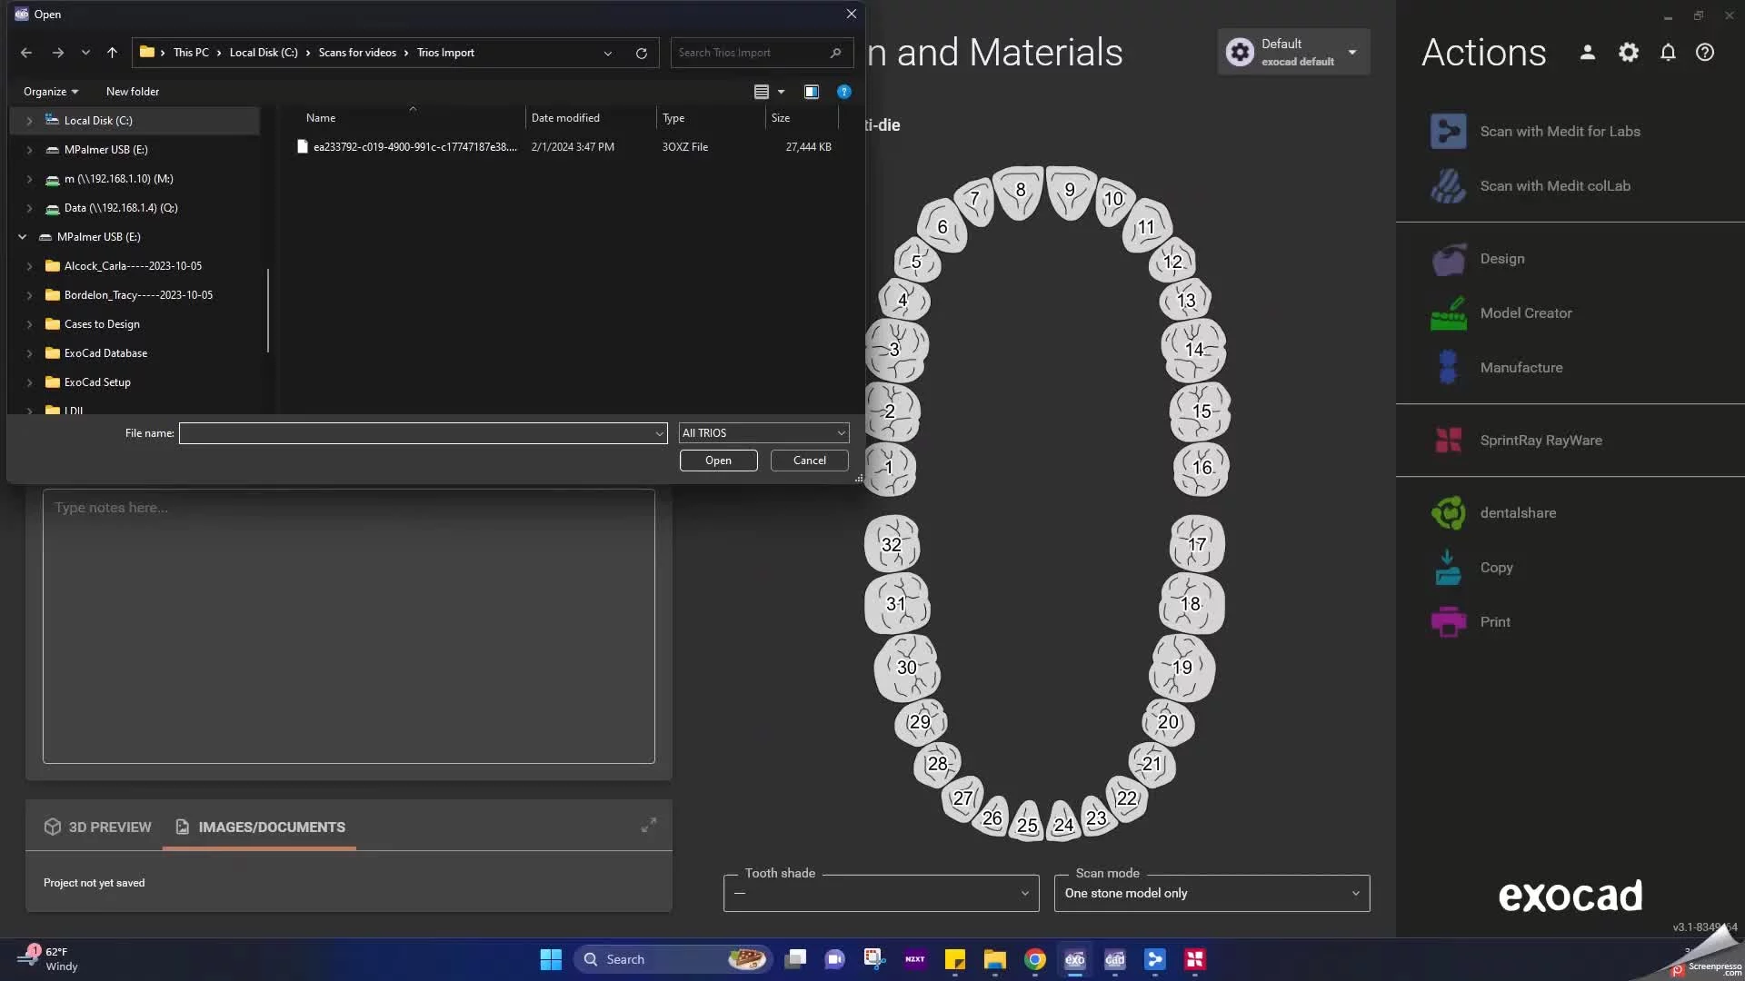This screenshot has width=1745, height=981.
Task: Launch Scan with Medit for Labs icon
Action: tap(1448, 132)
